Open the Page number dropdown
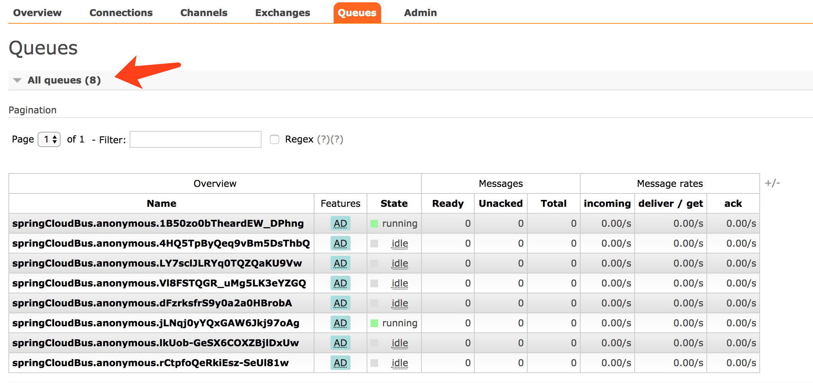Image resolution: width=813 pixels, height=383 pixels. pyautogui.click(x=49, y=139)
